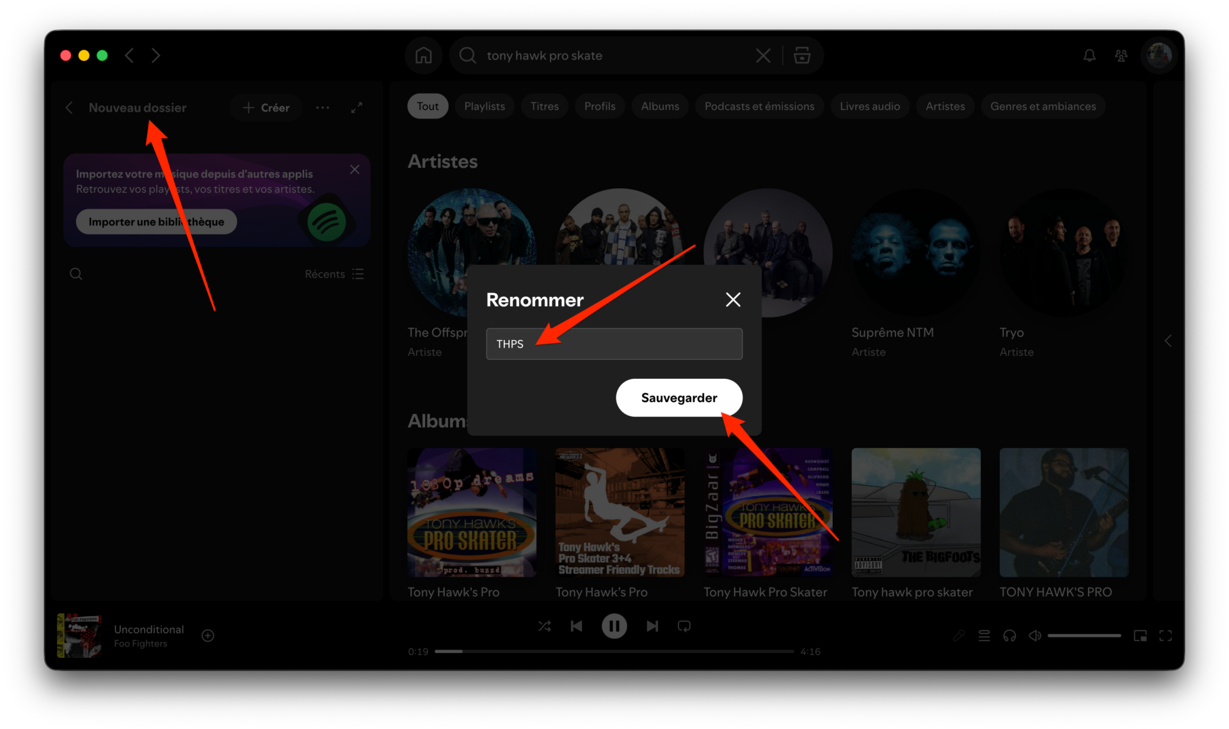Image resolution: width=1229 pixels, height=729 pixels.
Task: Select the Titres filter
Action: click(x=544, y=106)
